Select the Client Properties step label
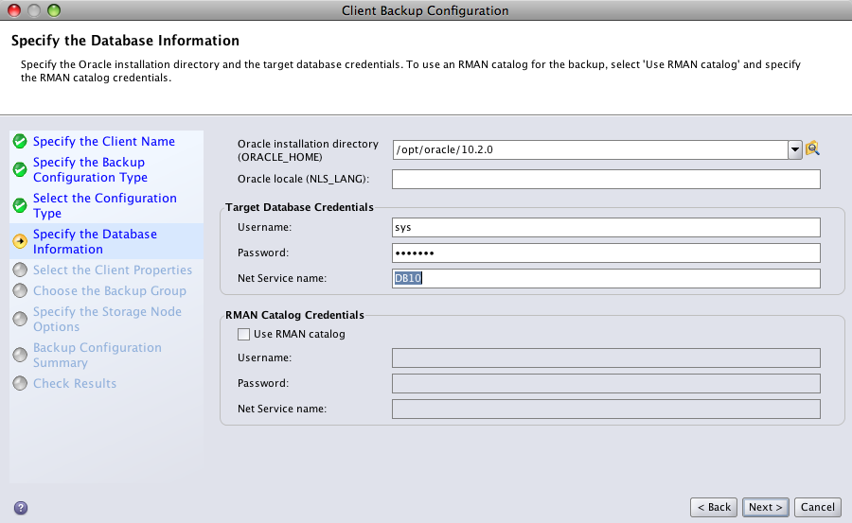This screenshot has width=852, height=523. 113,270
